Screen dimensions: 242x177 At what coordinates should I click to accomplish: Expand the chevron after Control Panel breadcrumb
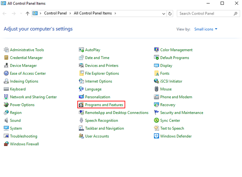[x=70, y=13]
